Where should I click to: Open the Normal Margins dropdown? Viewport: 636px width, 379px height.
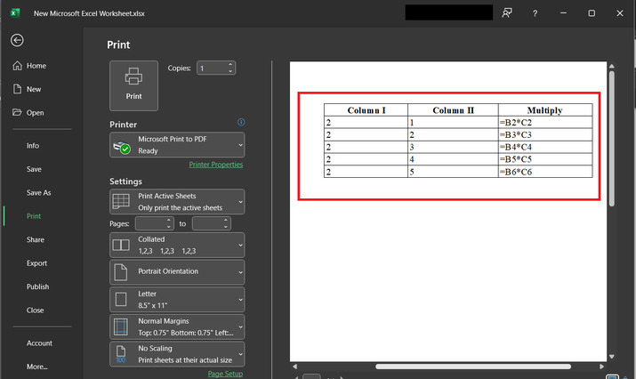(177, 327)
